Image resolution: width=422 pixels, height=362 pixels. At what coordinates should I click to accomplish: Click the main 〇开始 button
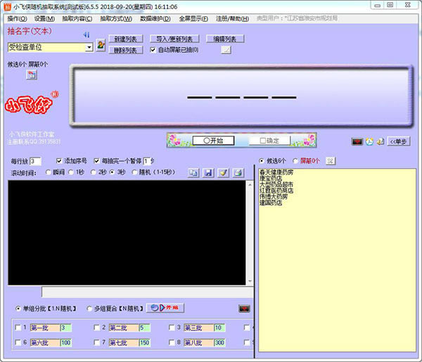click(x=213, y=141)
